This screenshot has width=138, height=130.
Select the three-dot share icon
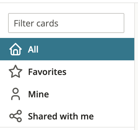pyautogui.click(x=16, y=116)
